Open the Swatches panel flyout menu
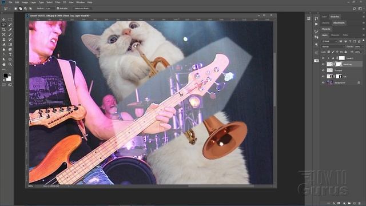366x206 pixels. click(x=364, y=17)
